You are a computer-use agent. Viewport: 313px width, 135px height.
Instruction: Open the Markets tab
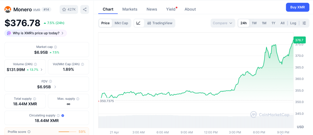[130, 9]
